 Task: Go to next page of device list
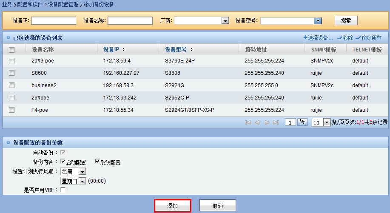267,122
